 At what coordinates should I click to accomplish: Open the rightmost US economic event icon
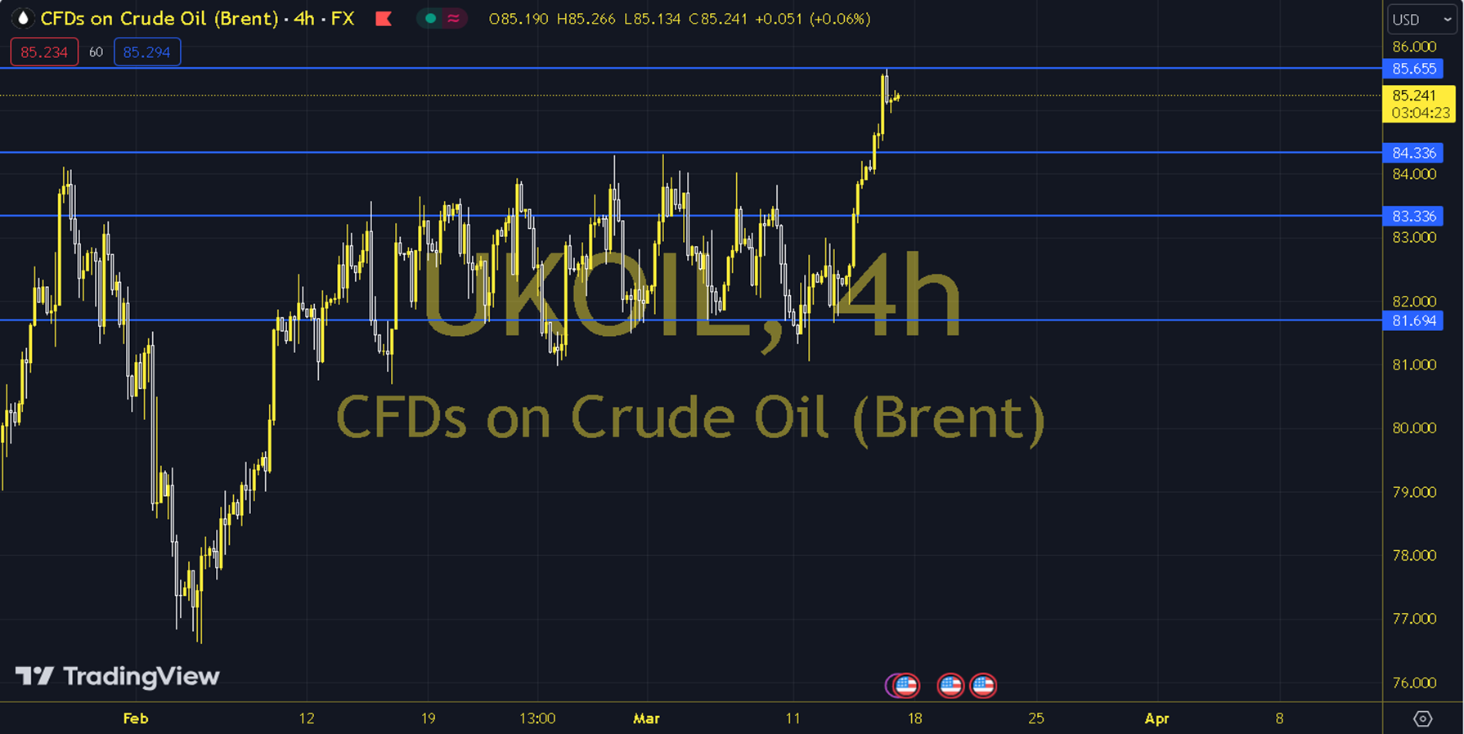coord(983,685)
